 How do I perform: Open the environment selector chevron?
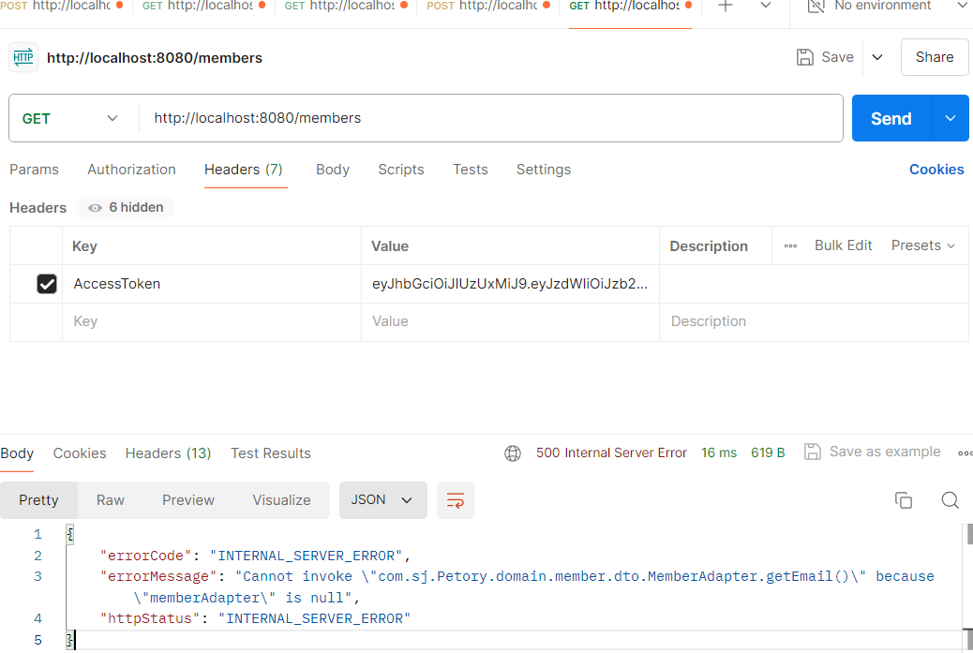963,6
